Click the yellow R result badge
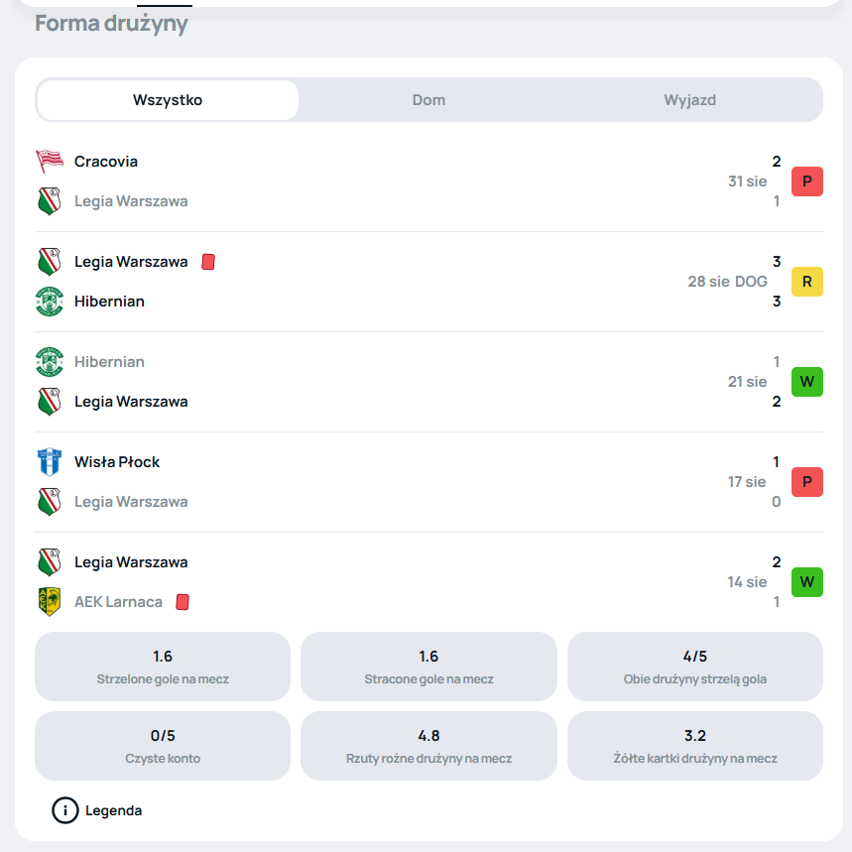Screen dimensions: 852x852 point(807,282)
